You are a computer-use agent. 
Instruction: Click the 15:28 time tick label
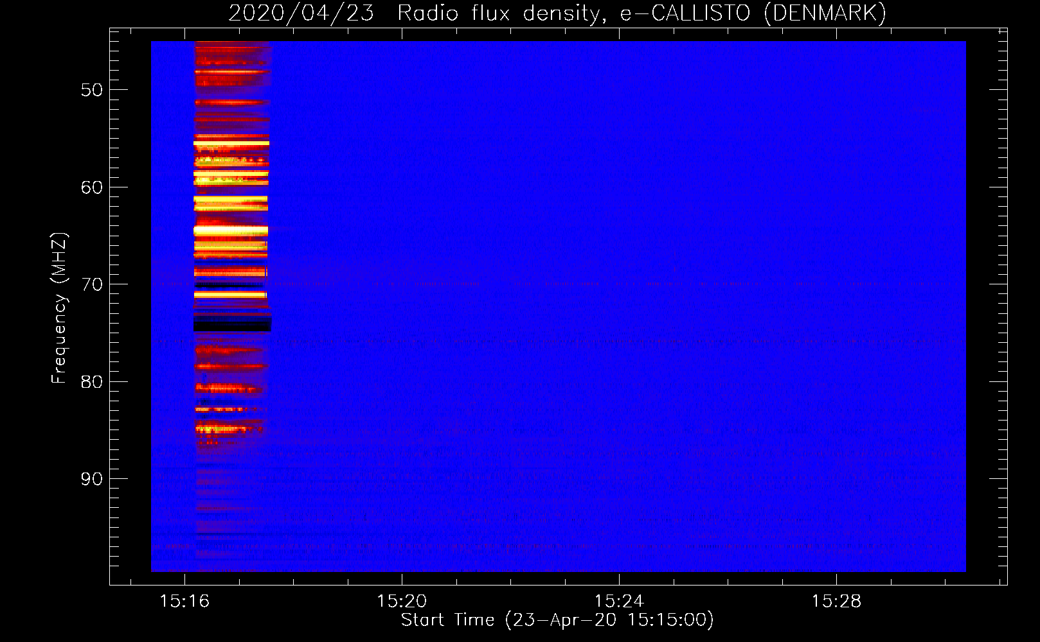836,602
